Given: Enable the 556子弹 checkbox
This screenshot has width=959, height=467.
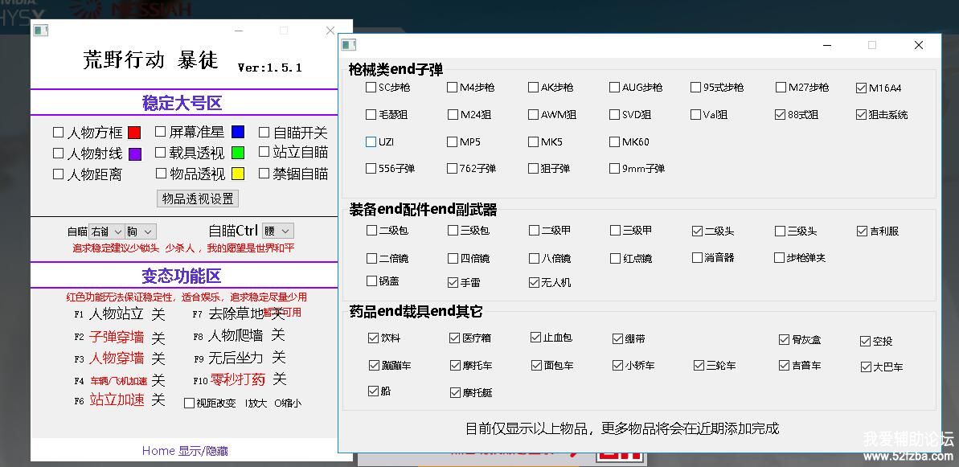Looking at the screenshot, I should tap(371, 168).
